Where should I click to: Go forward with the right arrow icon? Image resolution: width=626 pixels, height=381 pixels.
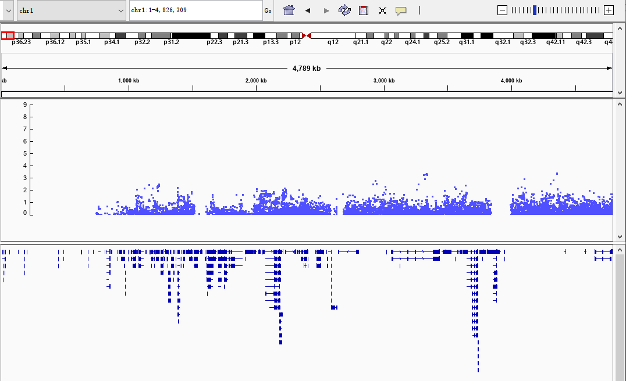(x=326, y=11)
